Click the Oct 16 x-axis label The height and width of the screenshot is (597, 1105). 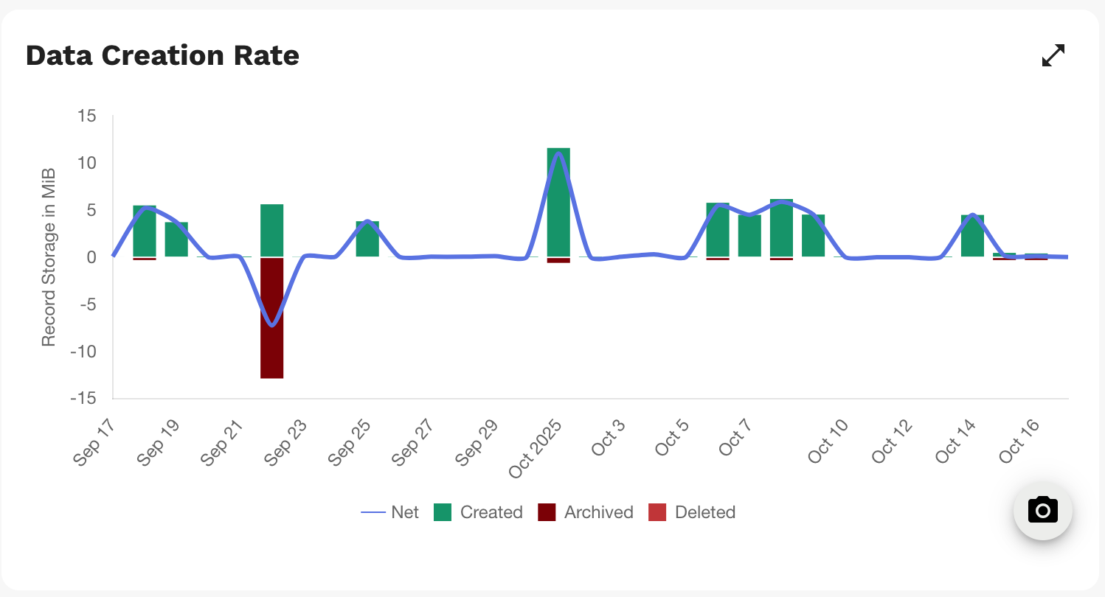coord(1020,441)
